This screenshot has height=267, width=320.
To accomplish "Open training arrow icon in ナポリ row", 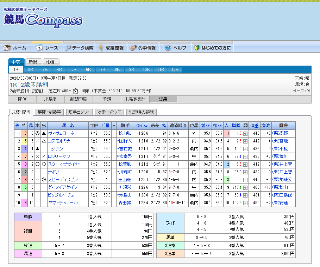I will click(245, 172).
